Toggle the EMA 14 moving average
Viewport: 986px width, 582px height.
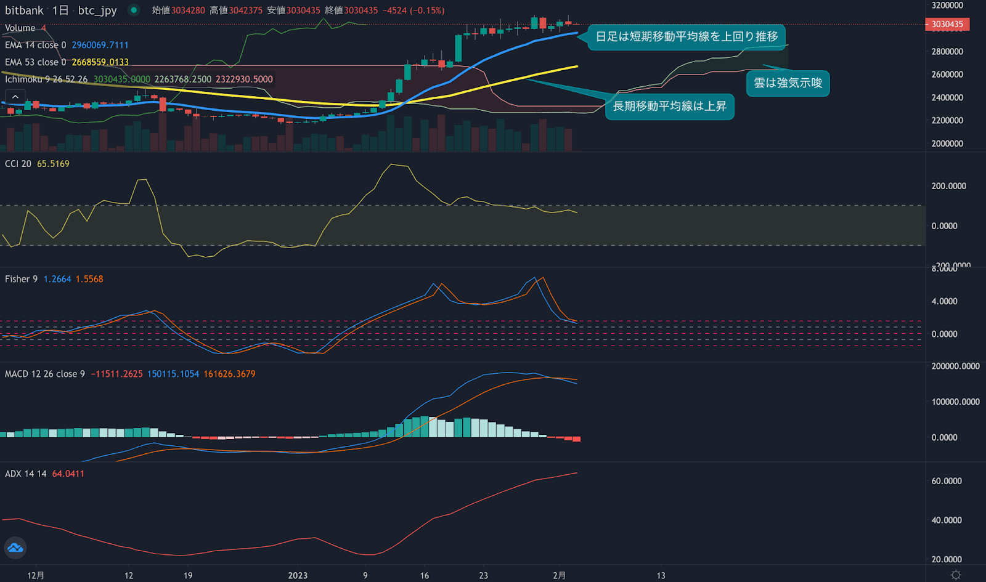tap(34, 44)
